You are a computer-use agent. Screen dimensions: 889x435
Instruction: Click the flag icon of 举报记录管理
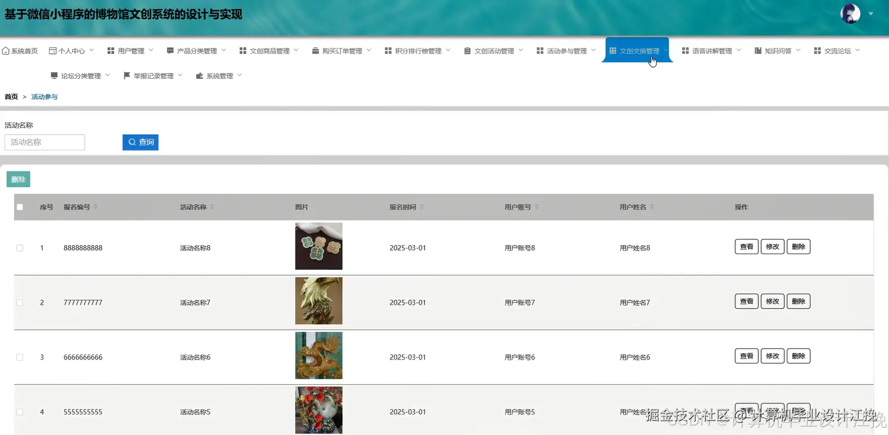[x=127, y=76]
